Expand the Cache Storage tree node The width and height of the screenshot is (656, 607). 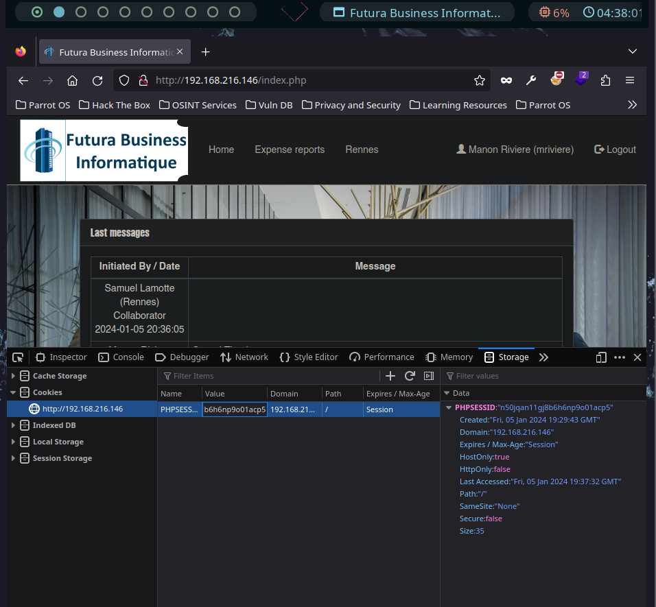(13, 376)
